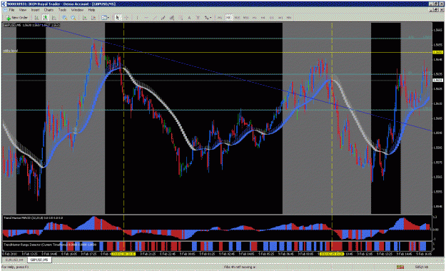Open the chart Templates icon
This screenshot has height=271, width=446.
click(x=103, y=18)
